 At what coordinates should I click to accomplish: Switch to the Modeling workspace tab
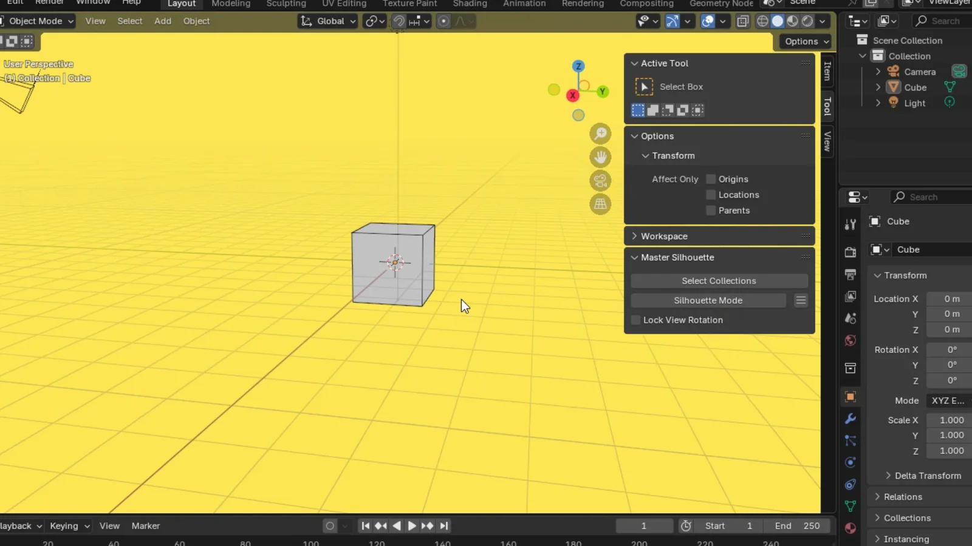tap(231, 4)
